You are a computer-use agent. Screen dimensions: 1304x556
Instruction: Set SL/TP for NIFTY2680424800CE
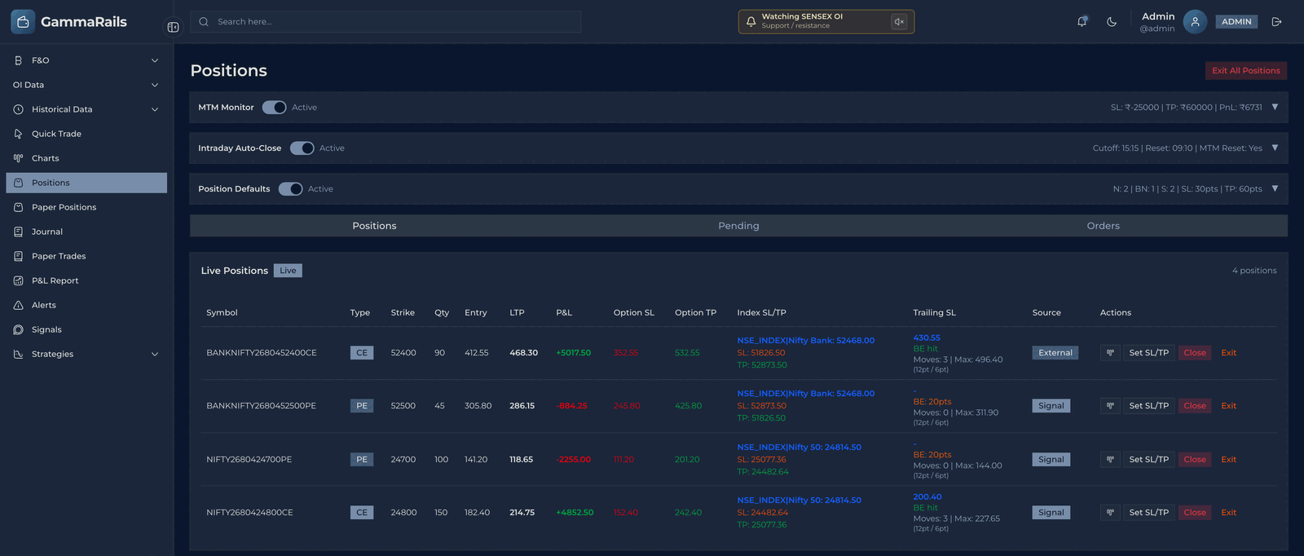coord(1149,513)
